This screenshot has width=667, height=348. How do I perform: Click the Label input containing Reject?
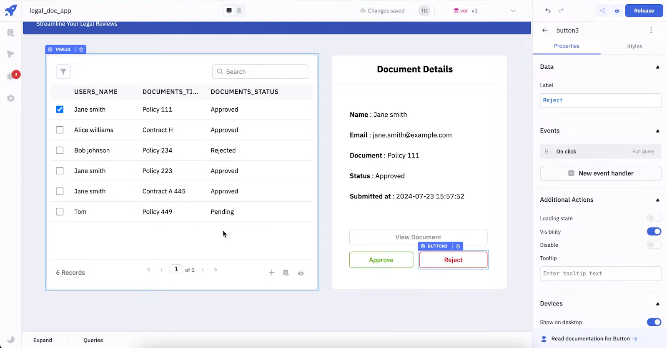coord(600,100)
